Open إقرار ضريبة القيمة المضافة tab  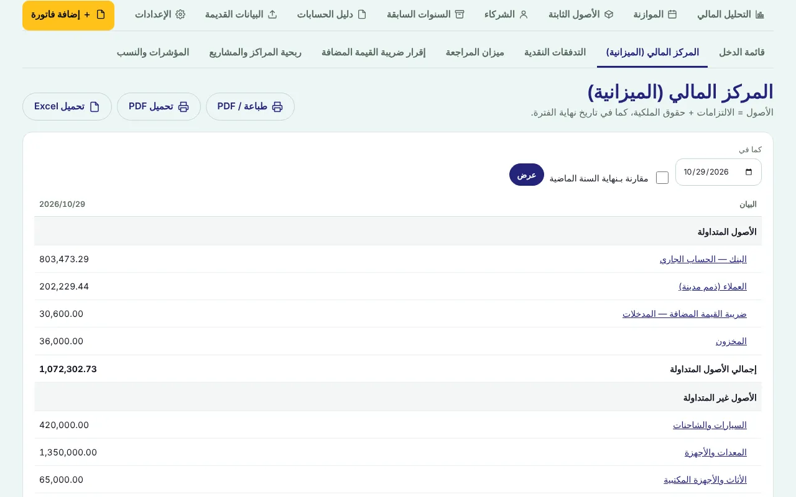click(x=374, y=52)
